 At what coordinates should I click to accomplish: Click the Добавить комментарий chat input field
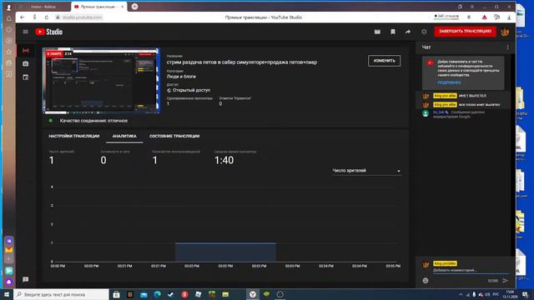tap(470, 270)
